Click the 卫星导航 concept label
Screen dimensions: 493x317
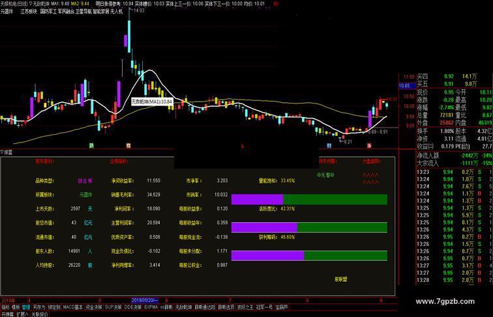[83, 12]
